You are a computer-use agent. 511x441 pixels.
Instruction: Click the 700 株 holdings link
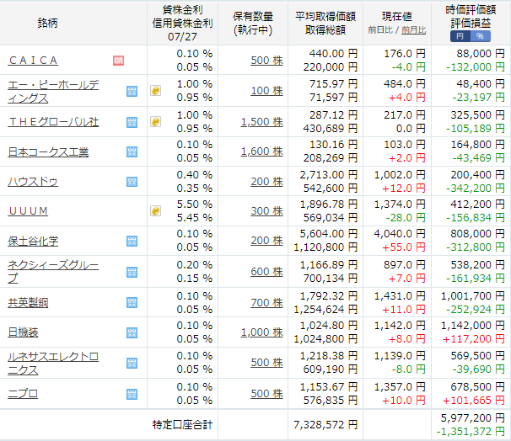(x=267, y=303)
